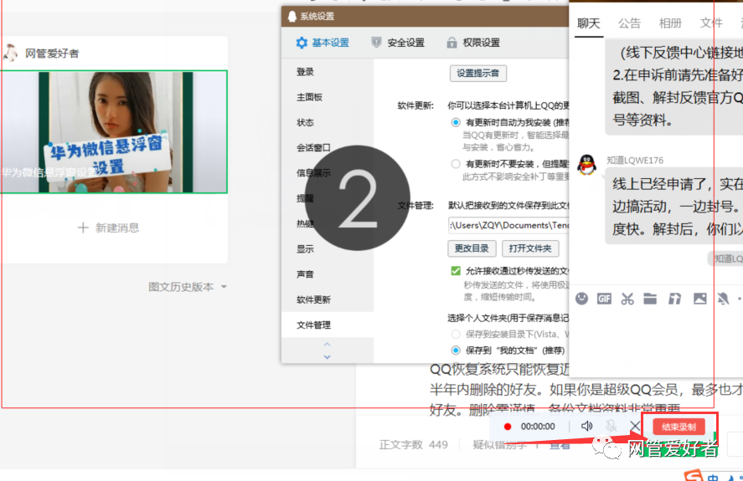Select 有更新时不要安装 radio option

tap(456, 164)
